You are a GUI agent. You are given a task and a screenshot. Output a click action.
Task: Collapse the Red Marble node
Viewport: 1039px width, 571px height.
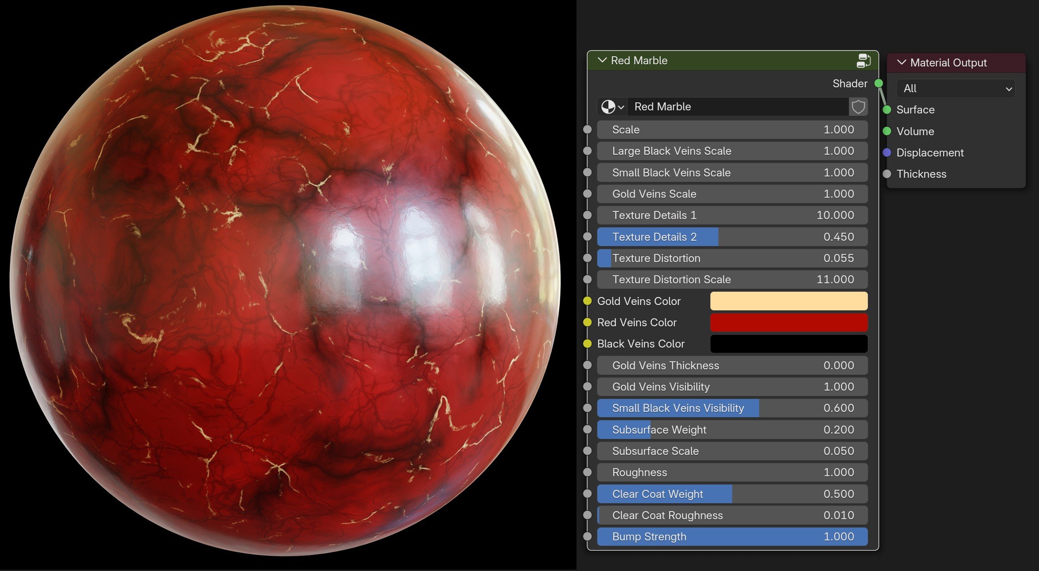[x=602, y=60]
